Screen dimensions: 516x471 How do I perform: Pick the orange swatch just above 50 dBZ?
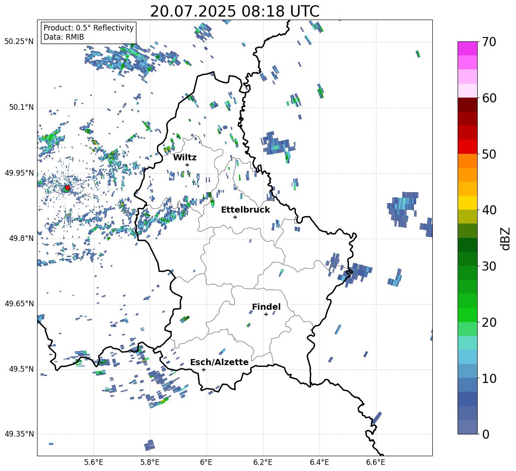click(x=467, y=160)
